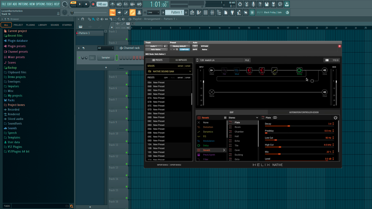Select the playlist mute speaker tool
This screenshot has height=209, width=372.
pos(102,19)
